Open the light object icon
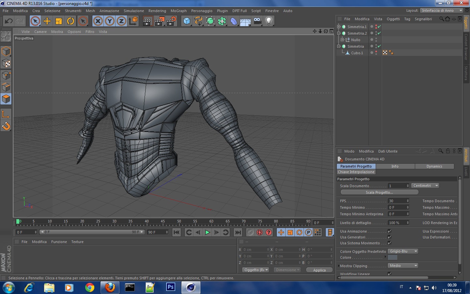 (x=269, y=21)
